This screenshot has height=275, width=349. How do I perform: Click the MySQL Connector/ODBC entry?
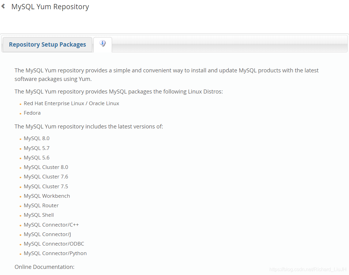click(x=54, y=244)
